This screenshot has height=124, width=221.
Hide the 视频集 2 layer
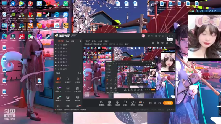coord(56,45)
